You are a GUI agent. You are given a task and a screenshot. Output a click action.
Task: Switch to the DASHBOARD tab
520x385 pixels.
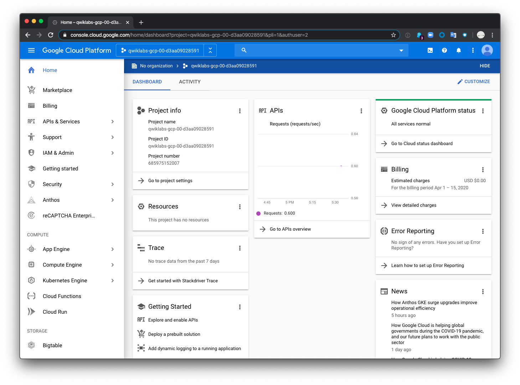[x=147, y=82]
